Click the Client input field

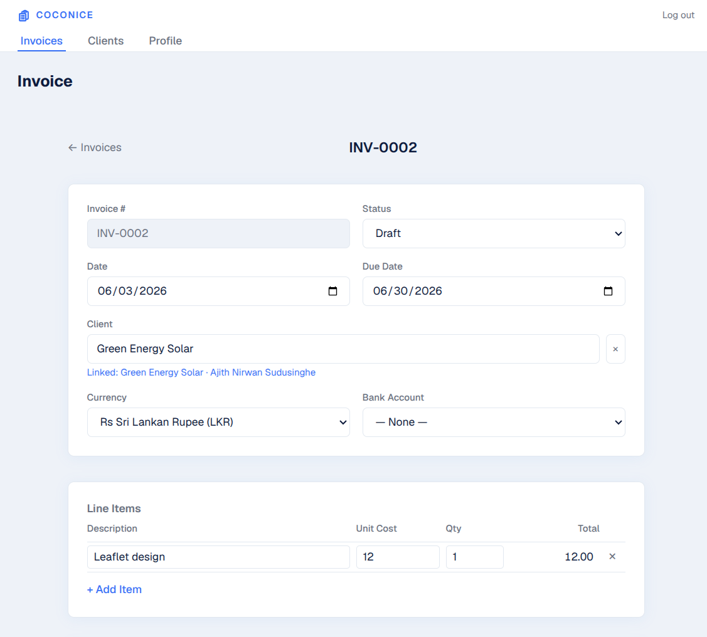tap(343, 349)
